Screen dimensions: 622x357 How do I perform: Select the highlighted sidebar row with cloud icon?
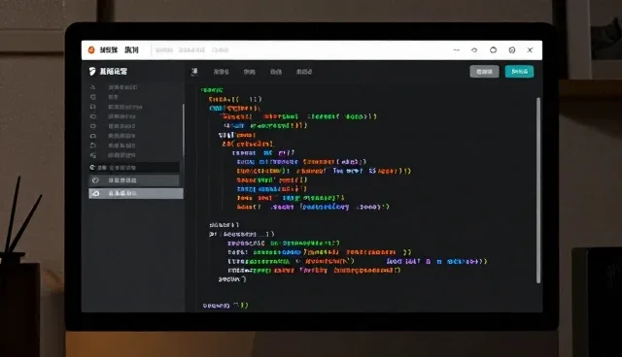136,194
